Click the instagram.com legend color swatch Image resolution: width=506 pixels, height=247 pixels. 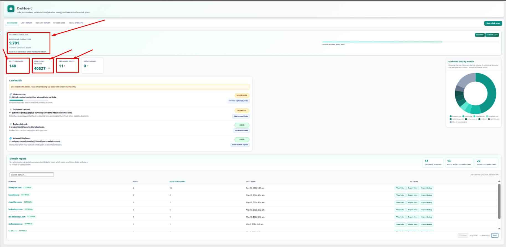(451, 116)
